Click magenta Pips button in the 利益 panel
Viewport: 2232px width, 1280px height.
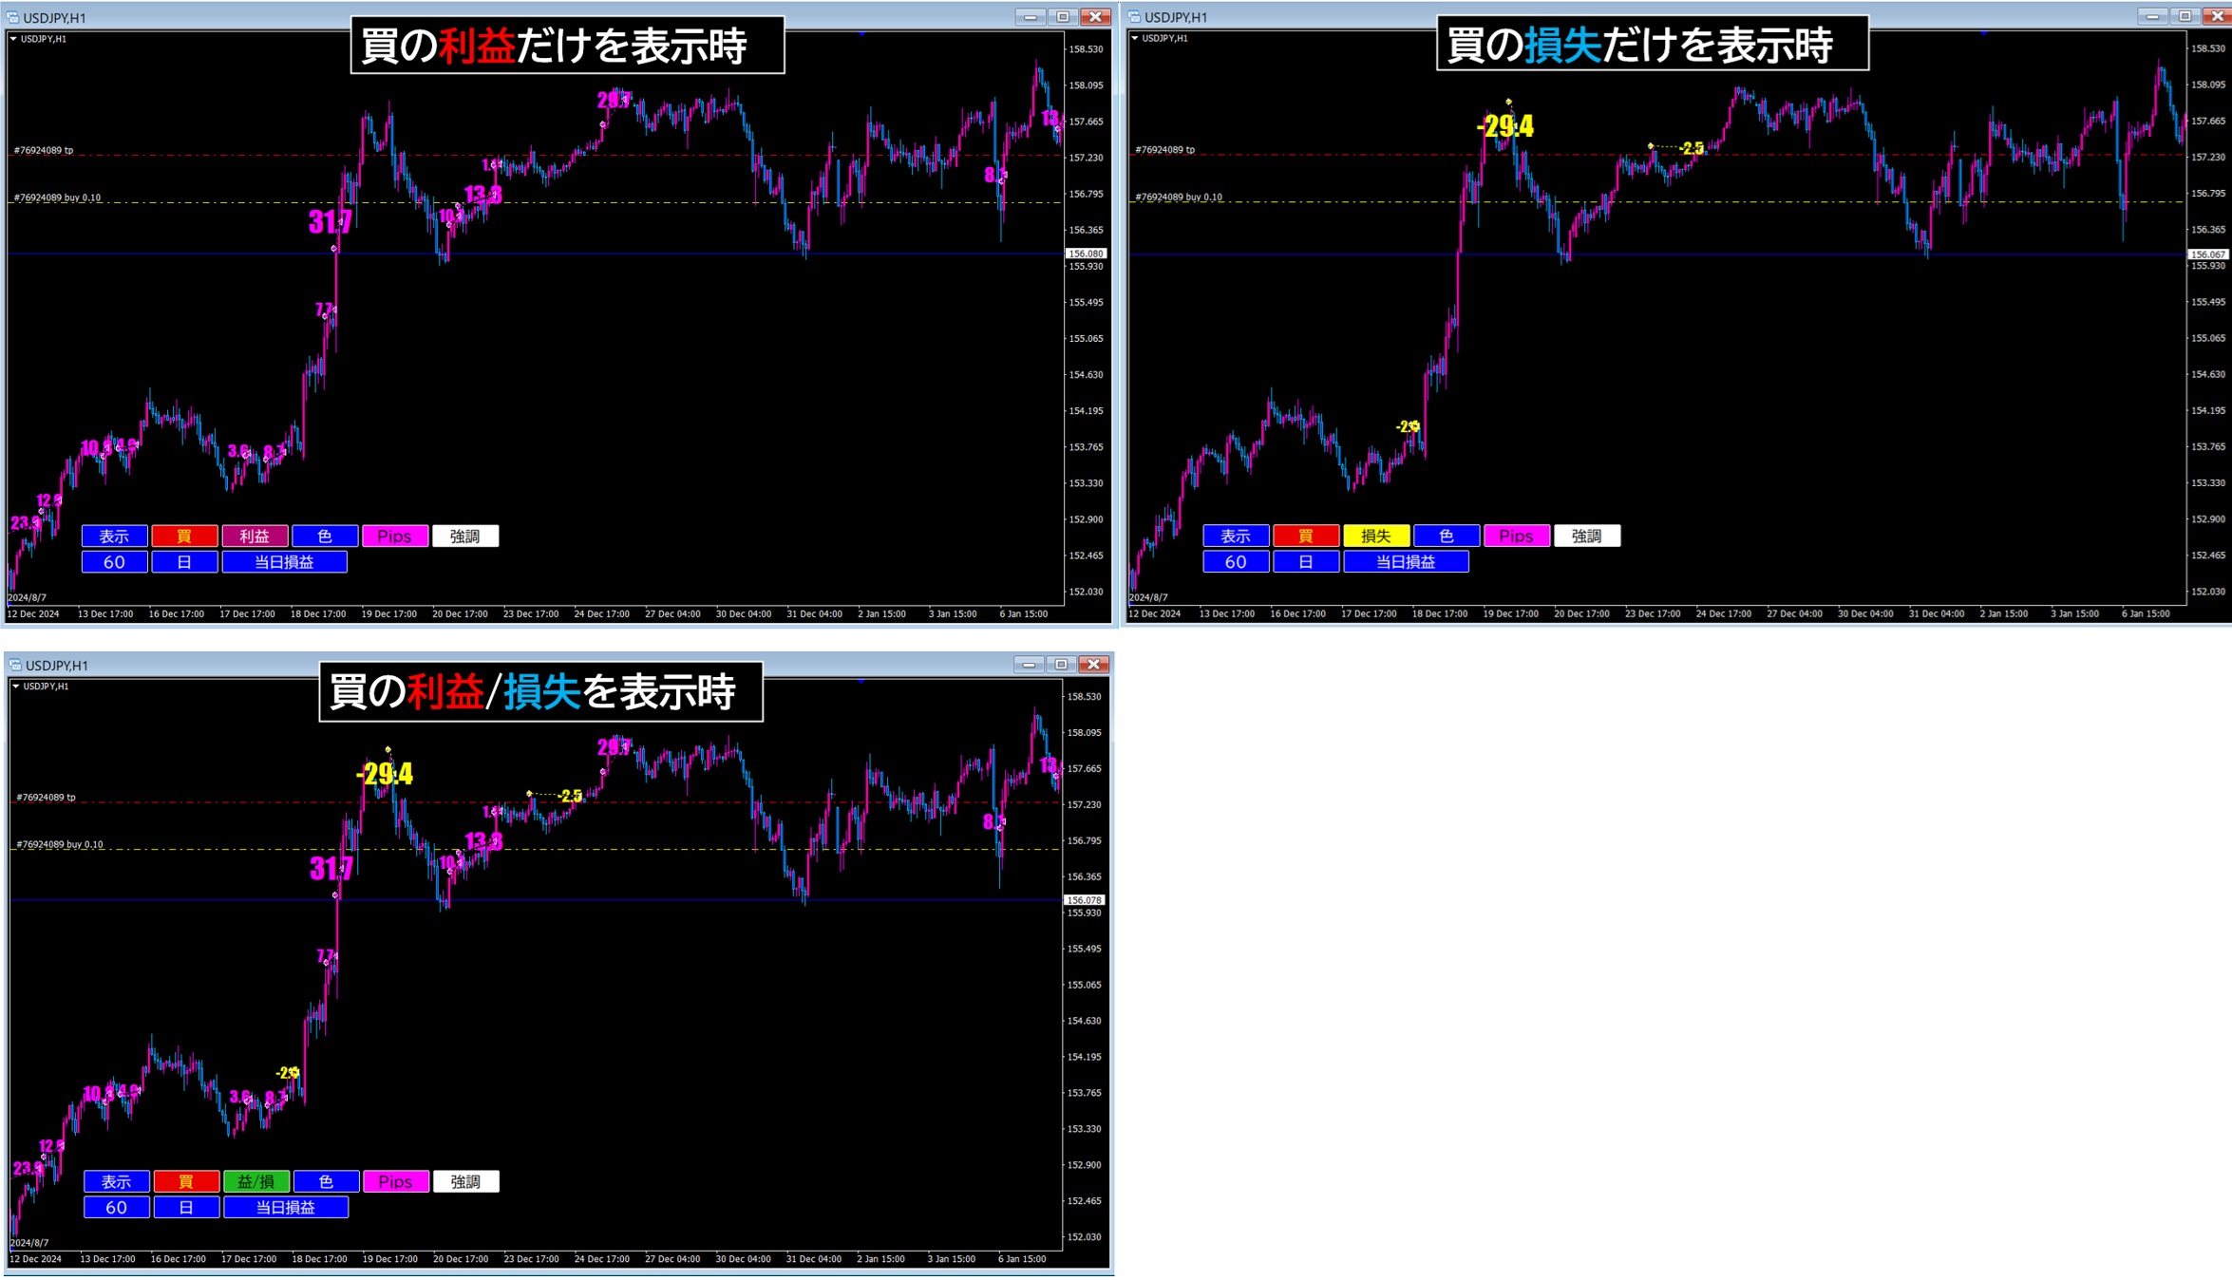(x=394, y=536)
